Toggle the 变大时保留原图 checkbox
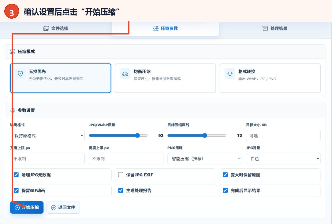 pyautogui.click(x=225, y=175)
